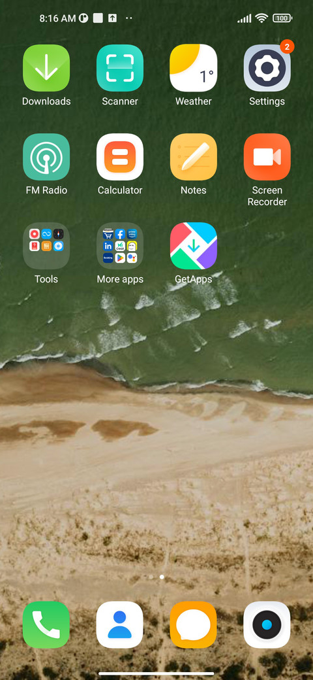Tap the active second page indicator dot
Viewport: 313px width, 680px height.
click(x=162, y=577)
